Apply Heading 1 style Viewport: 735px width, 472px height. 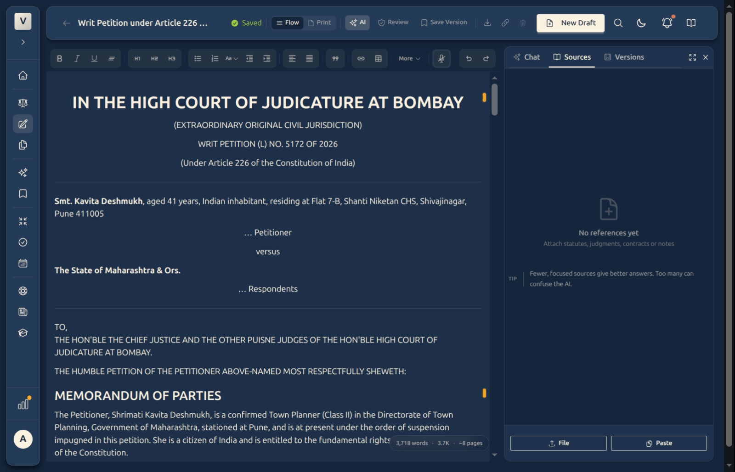(x=137, y=58)
